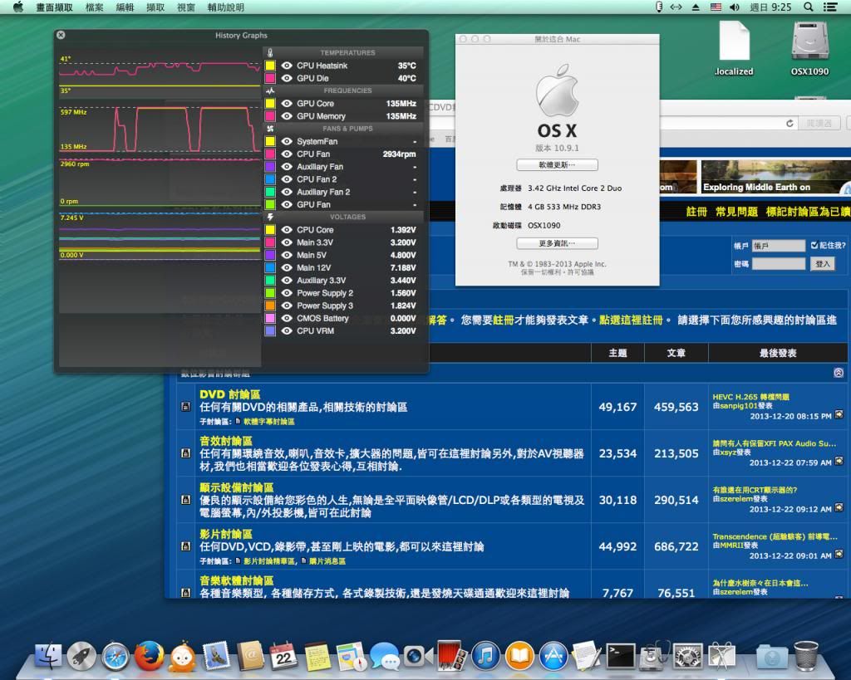Hide the Main 12V voltage graph
851x680 pixels.
click(287, 268)
